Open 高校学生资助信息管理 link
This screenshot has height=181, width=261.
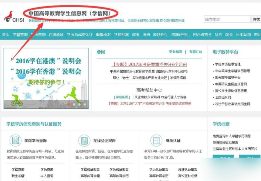pyautogui.click(x=231, y=90)
